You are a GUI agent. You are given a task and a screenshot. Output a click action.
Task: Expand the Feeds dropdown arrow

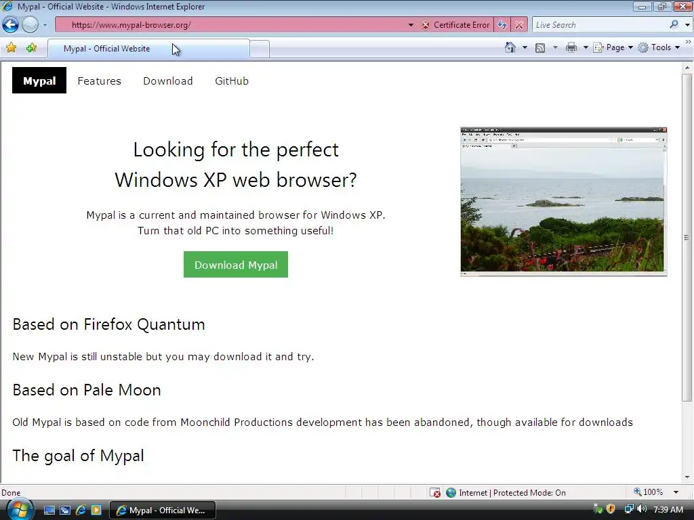point(555,47)
